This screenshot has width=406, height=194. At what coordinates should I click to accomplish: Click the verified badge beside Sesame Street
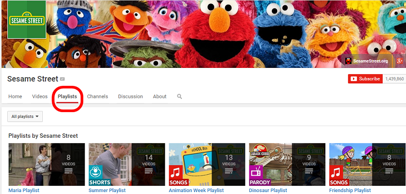[x=62, y=79]
